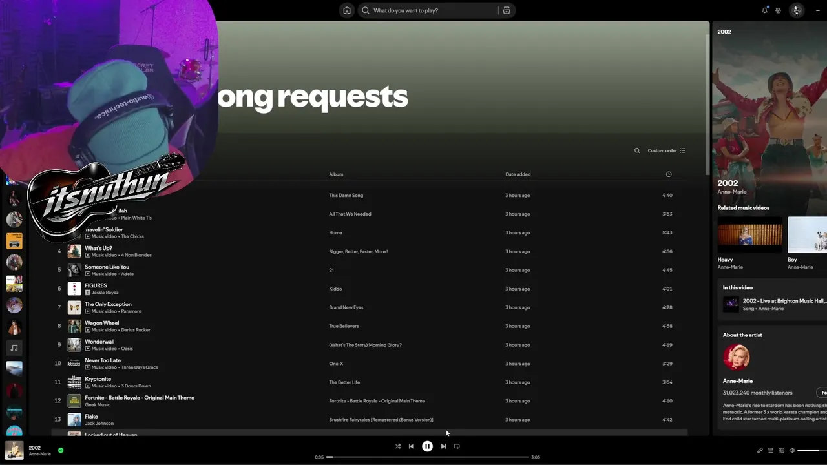This screenshot has width=827, height=465.
Task: Open Darius Rucker artist link
Action: [136, 330]
